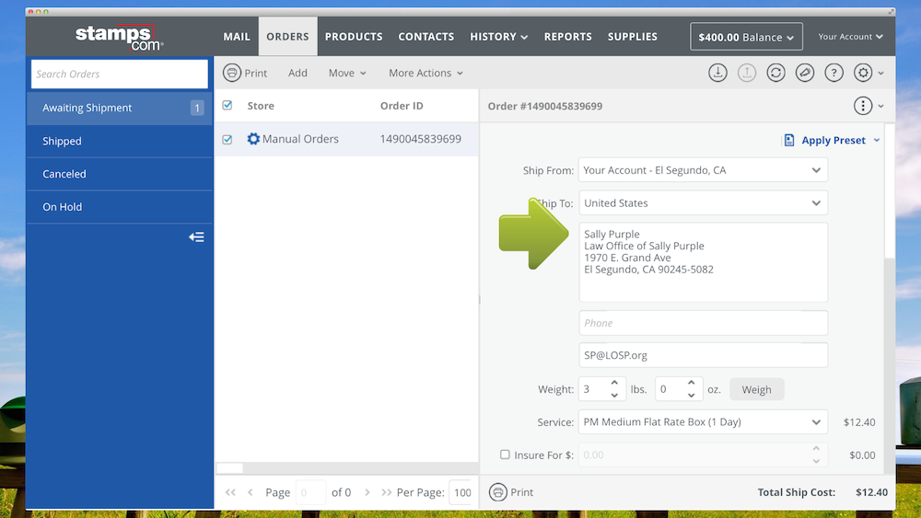Click the import orders download icon
The width and height of the screenshot is (921, 518).
click(x=717, y=73)
